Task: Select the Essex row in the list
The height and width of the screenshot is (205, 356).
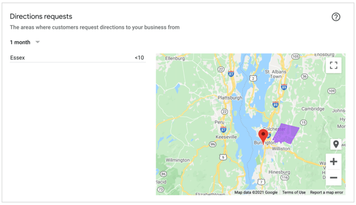Action: tap(78, 58)
